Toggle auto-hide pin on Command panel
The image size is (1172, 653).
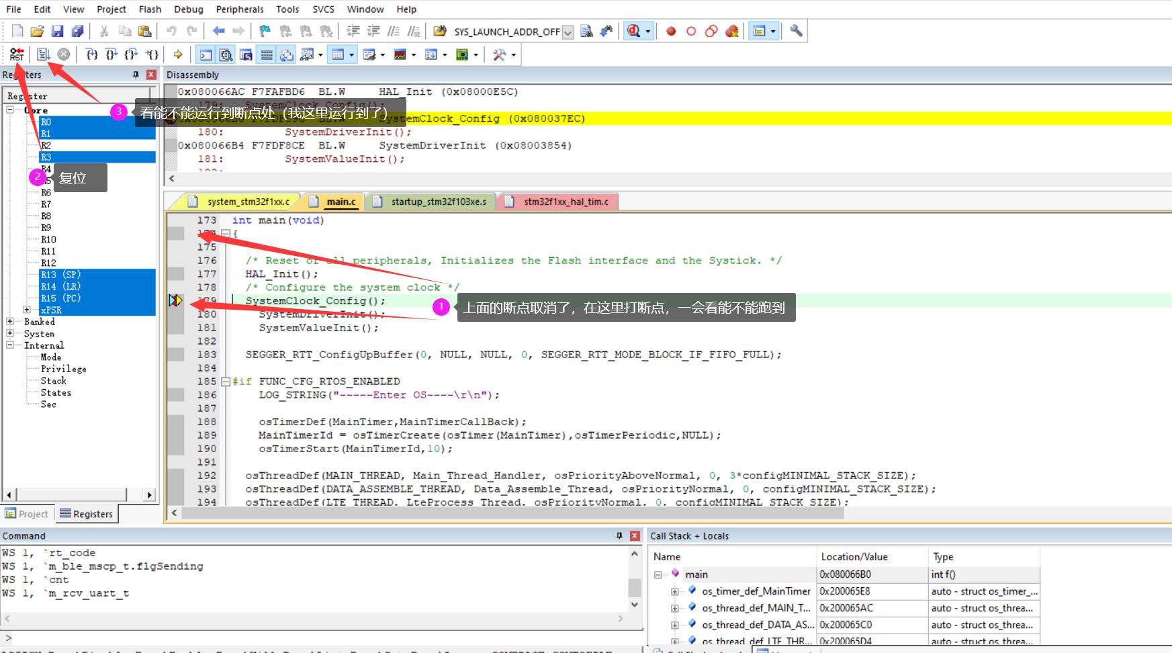619,535
